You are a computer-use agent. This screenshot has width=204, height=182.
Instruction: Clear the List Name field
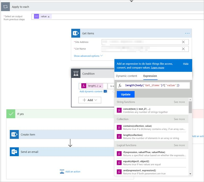tap(183, 49)
